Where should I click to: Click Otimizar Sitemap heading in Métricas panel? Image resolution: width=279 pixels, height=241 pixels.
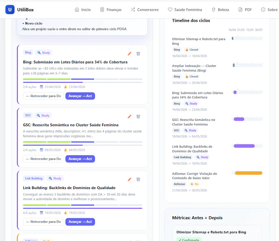[x=211, y=232]
